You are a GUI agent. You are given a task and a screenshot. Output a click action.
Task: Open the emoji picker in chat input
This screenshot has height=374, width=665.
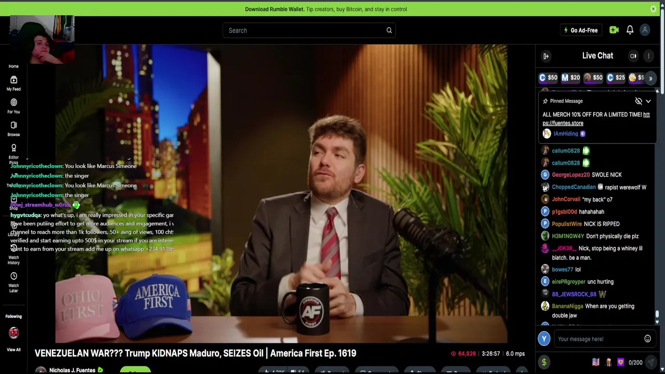pos(647,339)
